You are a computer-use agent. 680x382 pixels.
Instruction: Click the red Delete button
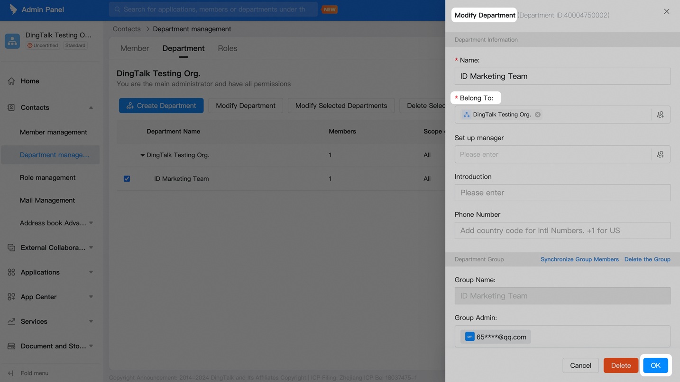(x=621, y=365)
